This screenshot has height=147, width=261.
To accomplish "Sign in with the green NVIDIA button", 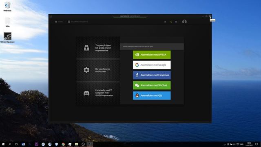I will coord(152,55).
